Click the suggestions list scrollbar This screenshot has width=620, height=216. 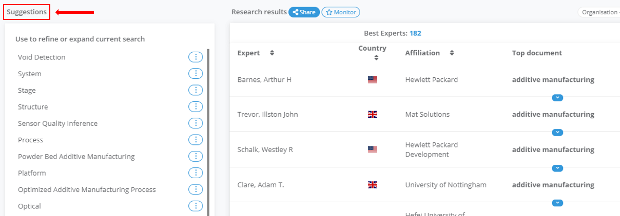click(208, 132)
